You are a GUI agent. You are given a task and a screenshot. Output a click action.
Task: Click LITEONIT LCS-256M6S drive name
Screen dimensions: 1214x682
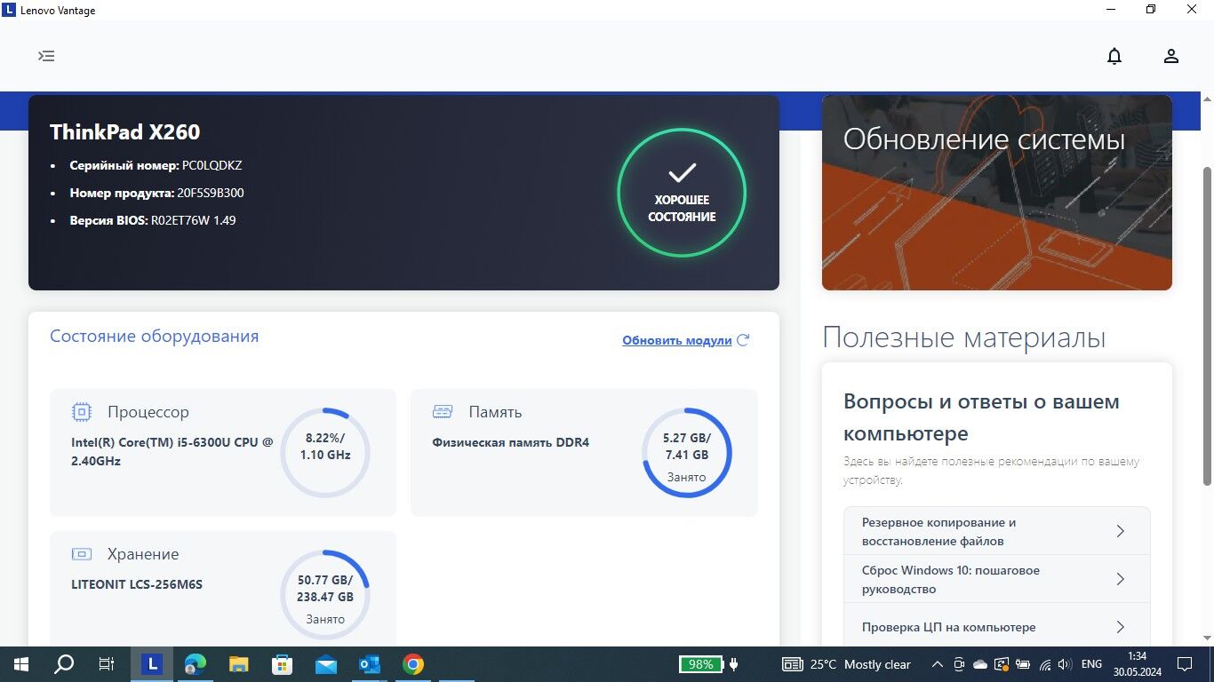pos(137,584)
